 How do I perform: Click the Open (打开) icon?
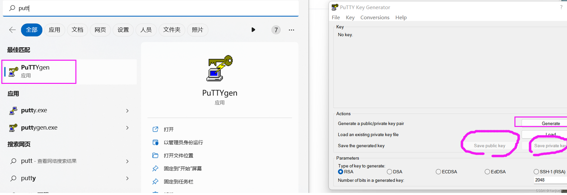[x=155, y=129]
